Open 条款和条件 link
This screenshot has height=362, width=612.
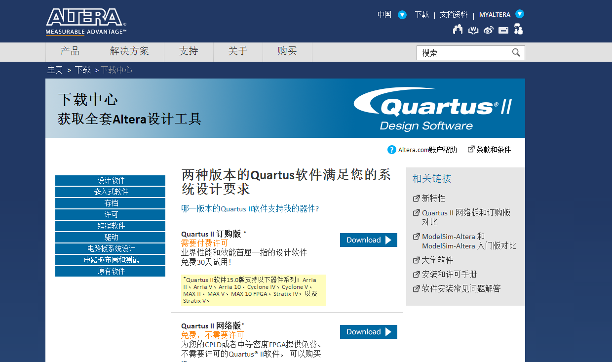click(x=494, y=150)
